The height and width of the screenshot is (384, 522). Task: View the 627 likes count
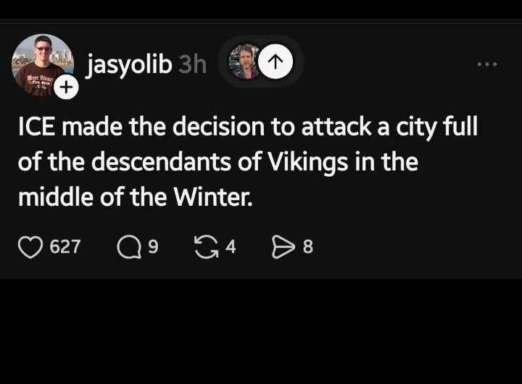tap(65, 248)
